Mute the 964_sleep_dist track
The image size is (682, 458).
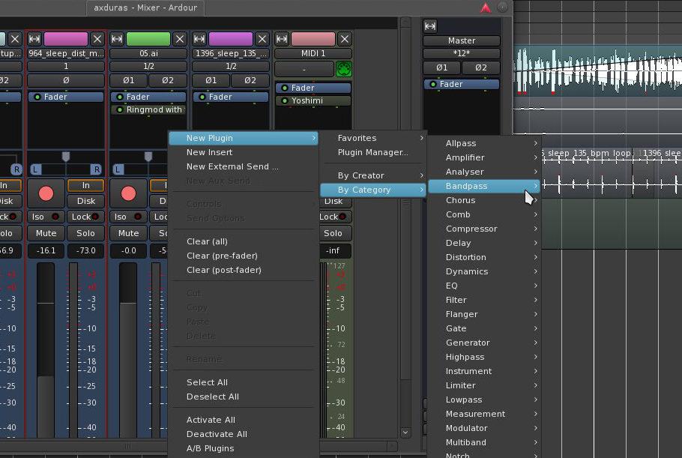(x=46, y=233)
